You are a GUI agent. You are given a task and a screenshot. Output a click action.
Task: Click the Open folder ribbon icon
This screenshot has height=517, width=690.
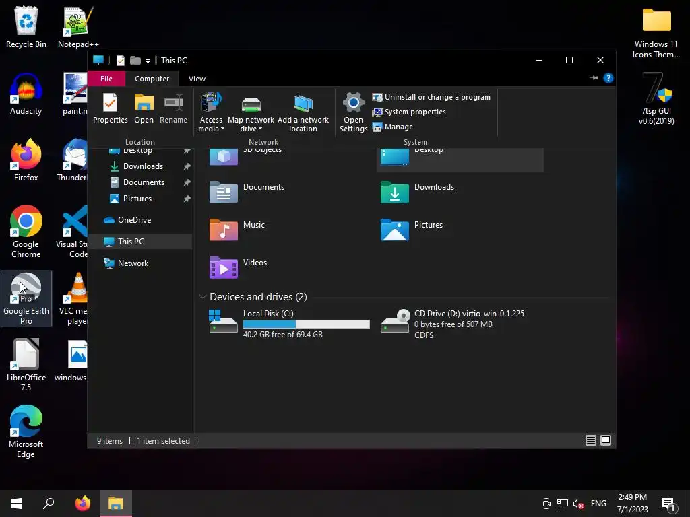point(144,108)
